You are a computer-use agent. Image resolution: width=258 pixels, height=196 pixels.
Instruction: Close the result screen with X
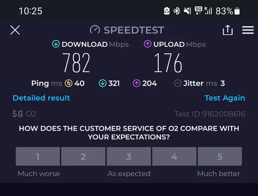15,30
